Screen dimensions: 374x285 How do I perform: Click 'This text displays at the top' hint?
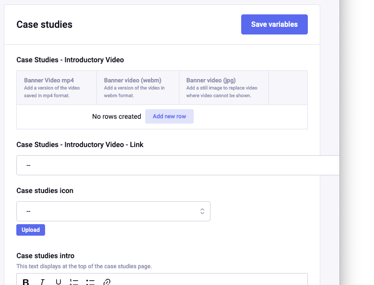pyautogui.click(x=84, y=266)
